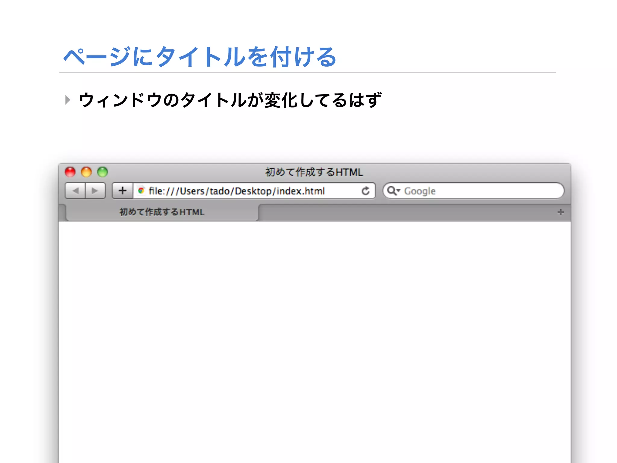Open a new tab with the tab bar plus

[x=560, y=212]
